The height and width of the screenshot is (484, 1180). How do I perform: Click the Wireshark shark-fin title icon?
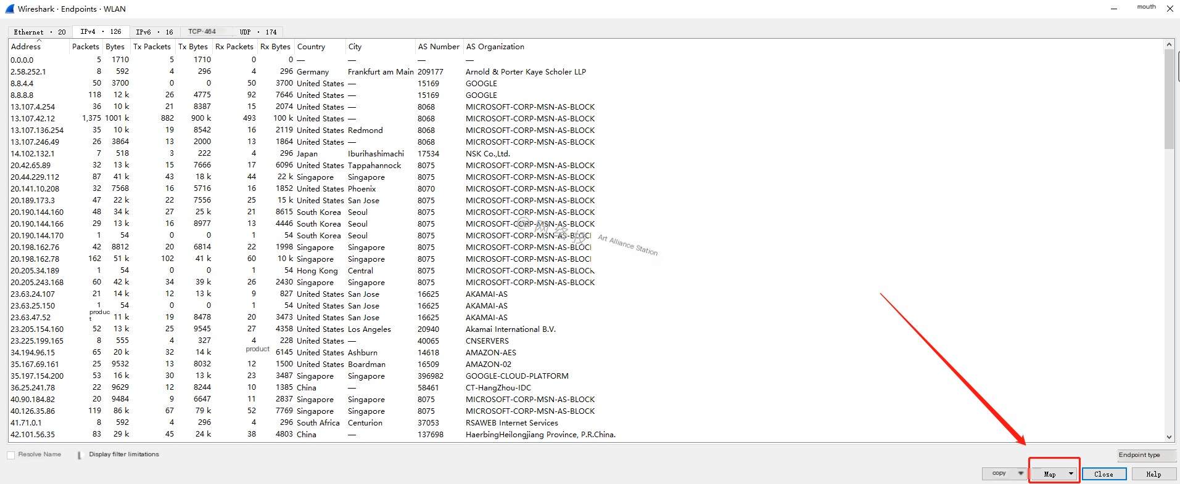(x=9, y=9)
